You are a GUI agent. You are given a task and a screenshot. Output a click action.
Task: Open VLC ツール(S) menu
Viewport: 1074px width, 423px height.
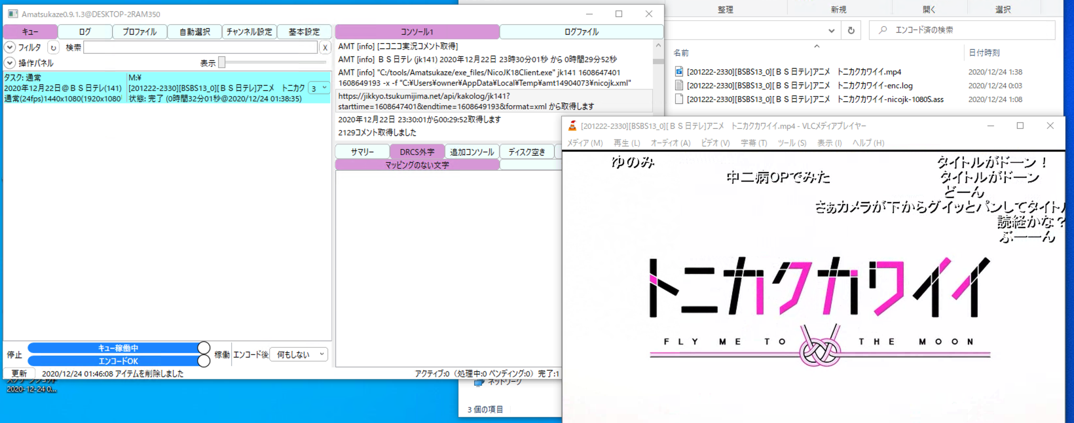(792, 143)
